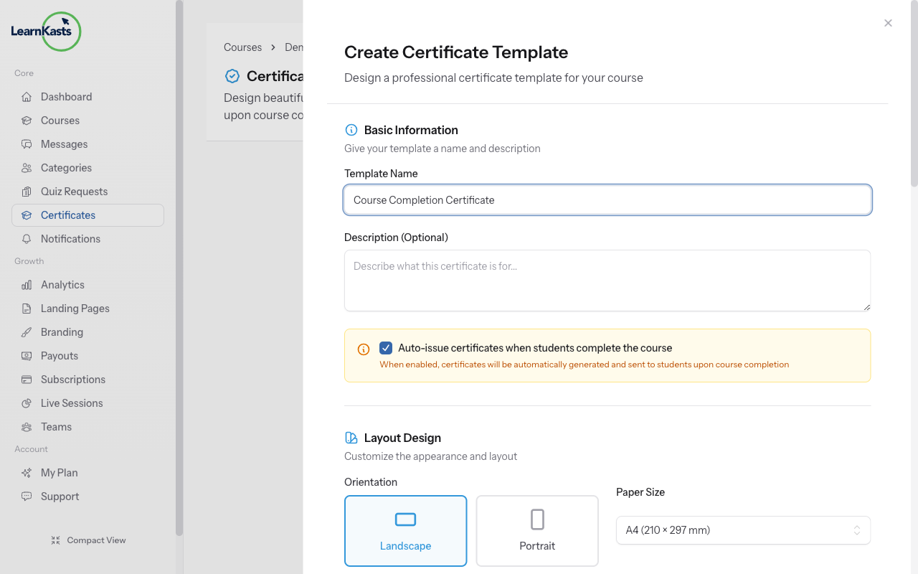Image resolution: width=918 pixels, height=574 pixels.
Task: Open the Paper Size dropdown
Action: coord(743,530)
